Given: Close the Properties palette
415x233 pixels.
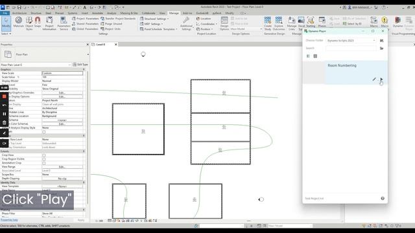Looking at the screenshot, I should click(88, 45).
